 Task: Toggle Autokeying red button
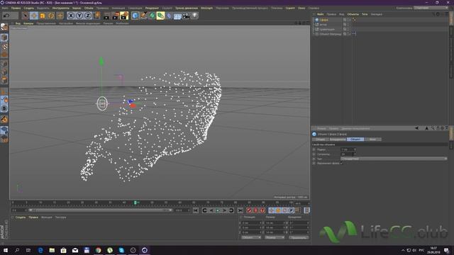click(x=255, y=210)
